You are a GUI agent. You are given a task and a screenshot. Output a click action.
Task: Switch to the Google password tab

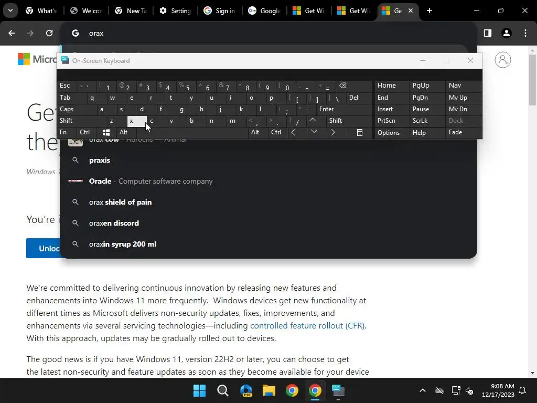[264, 10]
